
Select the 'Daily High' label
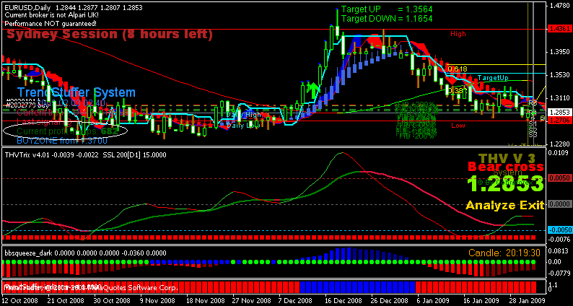coord(244,115)
